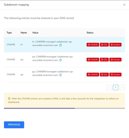Copy the hi subdomain CNAME value
This screenshot has width=129, height=138.
point(60,45)
